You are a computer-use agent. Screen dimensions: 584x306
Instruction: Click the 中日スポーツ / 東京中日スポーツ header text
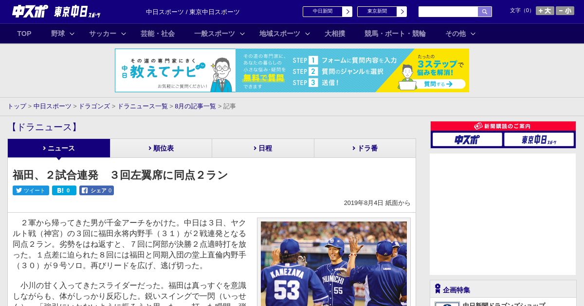(x=193, y=12)
